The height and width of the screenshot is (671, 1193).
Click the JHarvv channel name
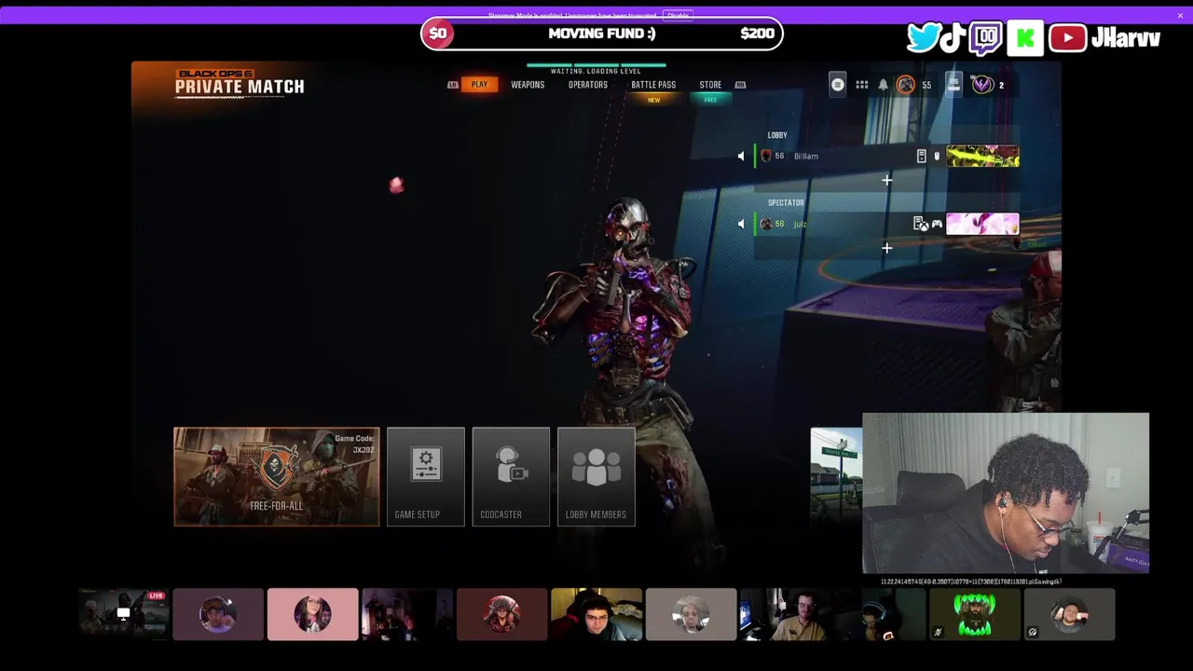click(1126, 38)
